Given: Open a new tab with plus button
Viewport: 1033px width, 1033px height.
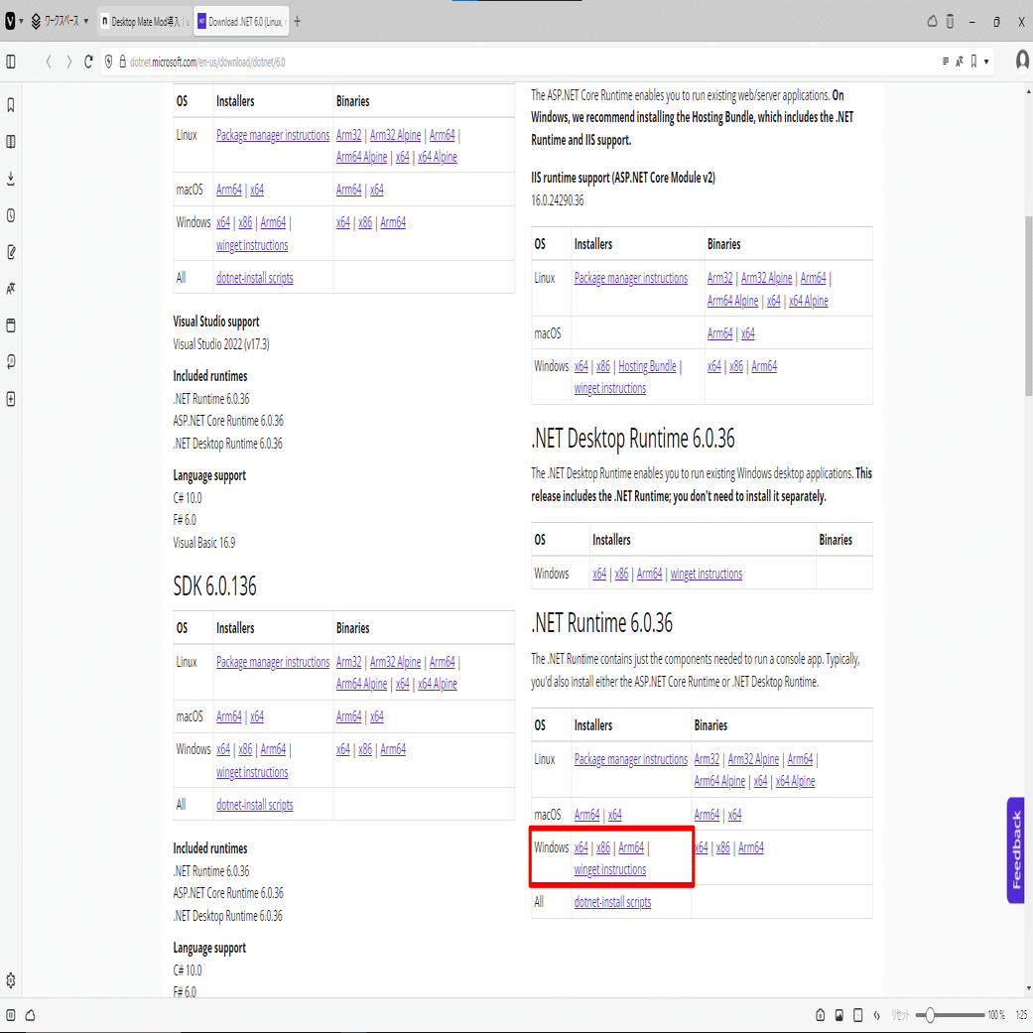Looking at the screenshot, I should tap(297, 22).
